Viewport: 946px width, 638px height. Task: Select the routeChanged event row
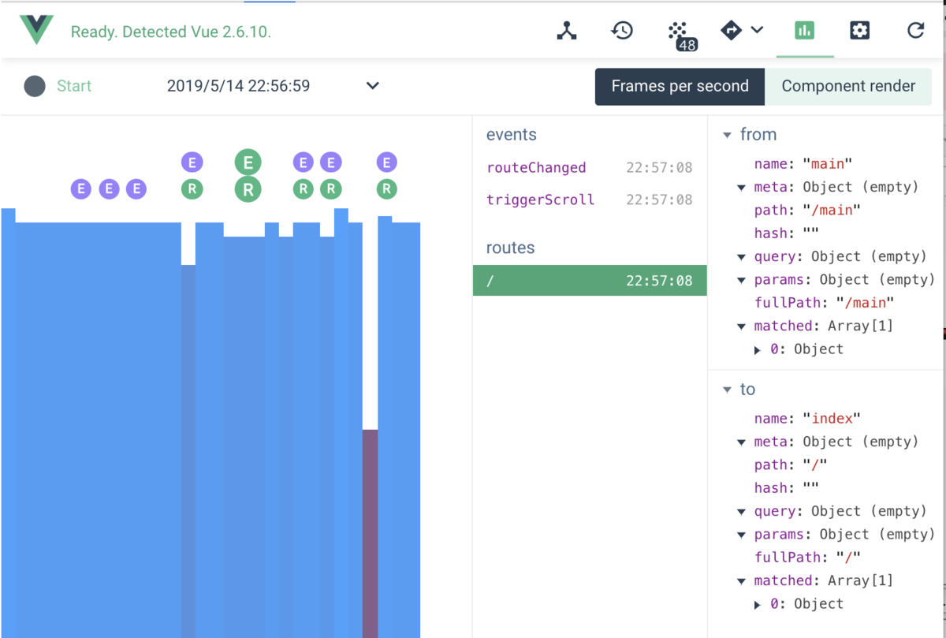590,167
